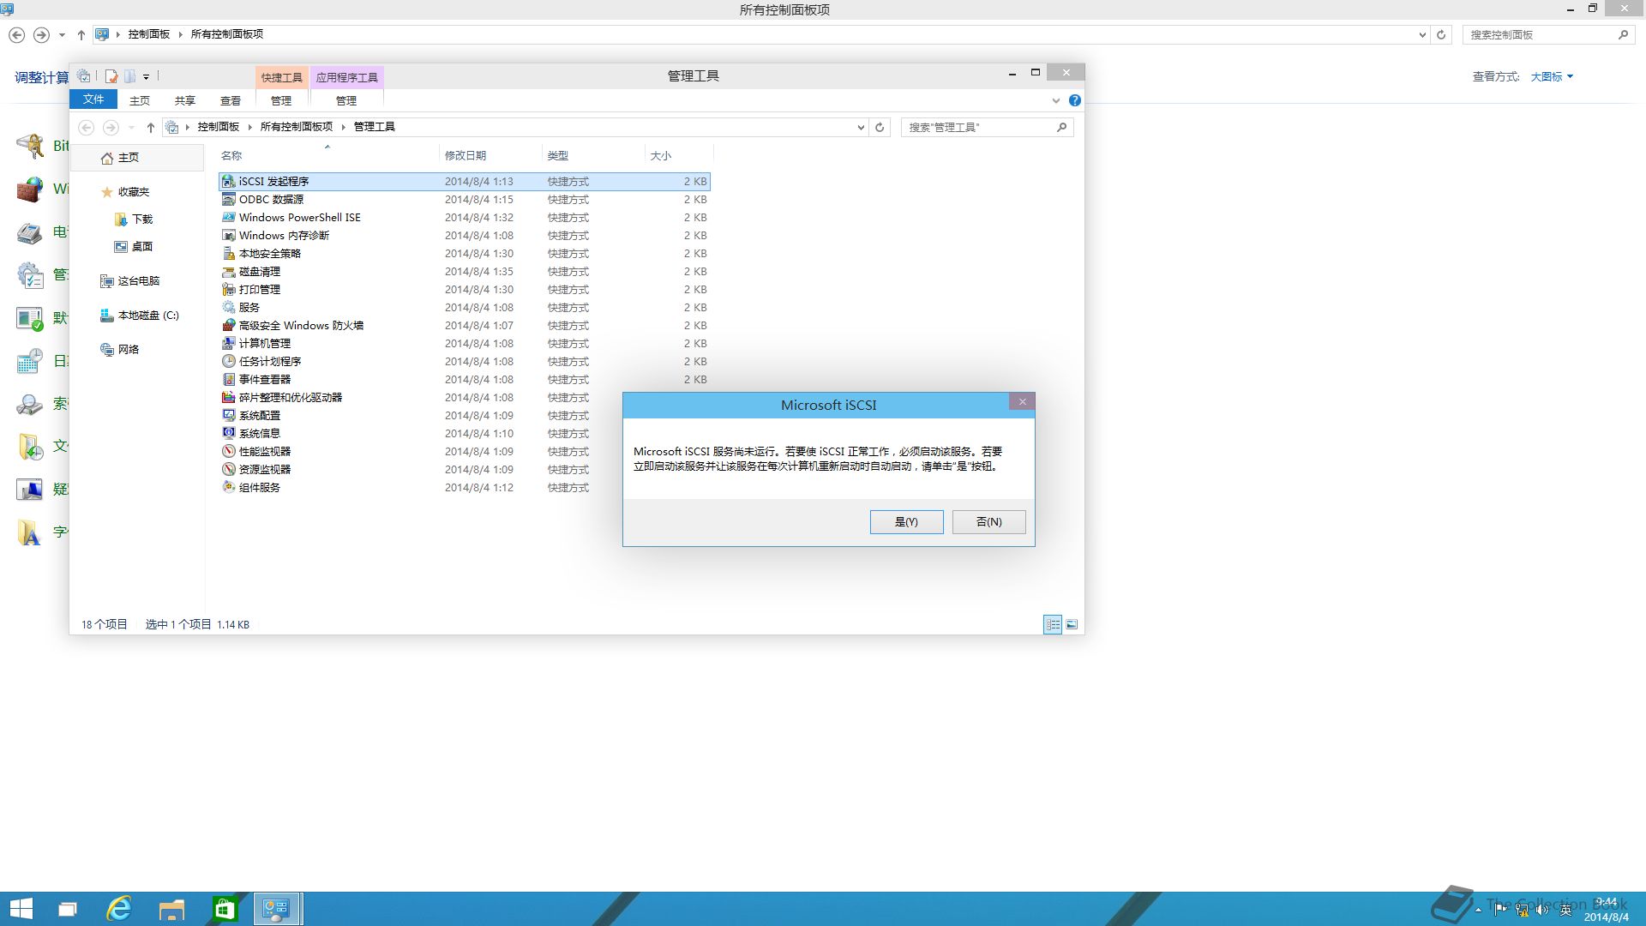Viewport: 1646px width, 926px height.
Task: Refresh the control panel window
Action: pyautogui.click(x=1441, y=35)
